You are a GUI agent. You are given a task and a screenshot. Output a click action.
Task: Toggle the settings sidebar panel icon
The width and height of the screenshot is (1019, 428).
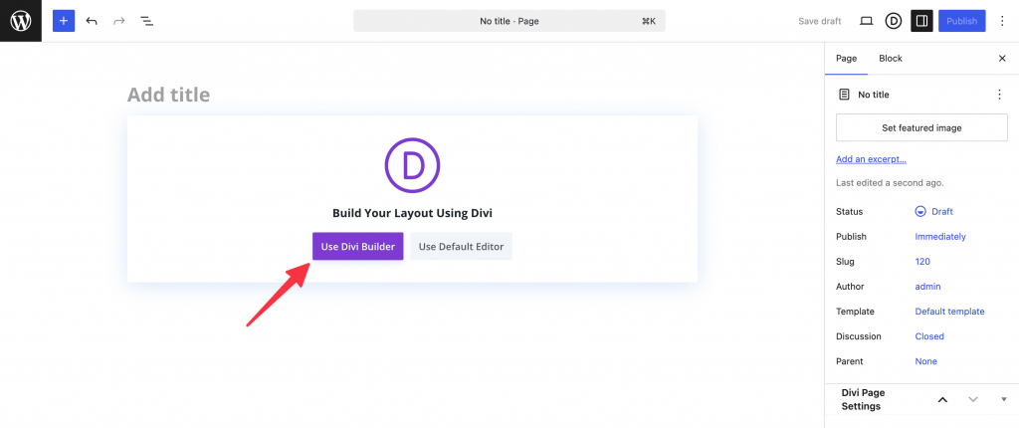click(921, 21)
